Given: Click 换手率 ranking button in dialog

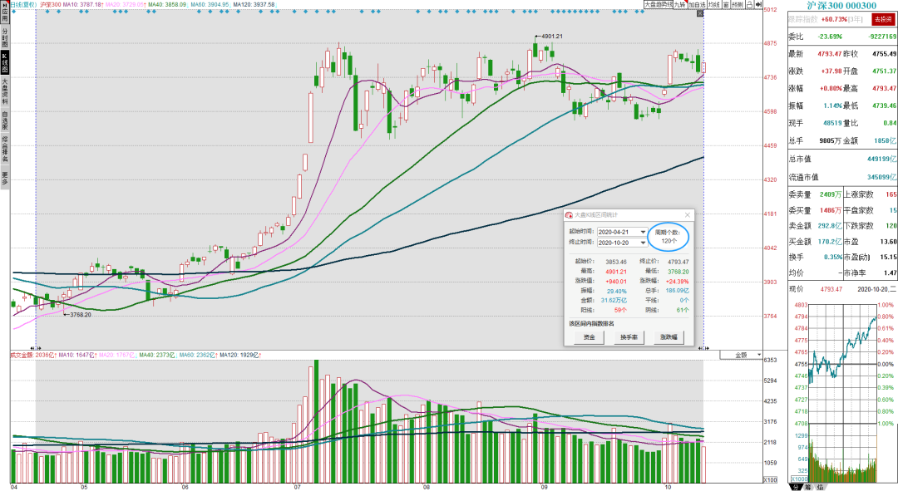Looking at the screenshot, I should [x=629, y=337].
